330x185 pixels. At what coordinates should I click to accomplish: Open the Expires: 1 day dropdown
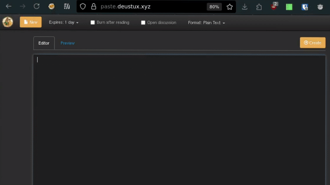(64, 22)
